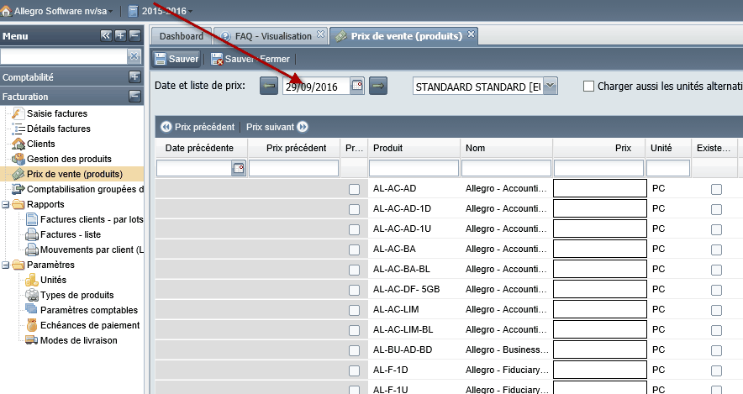Image resolution: width=743 pixels, height=394 pixels.
Task: Click the Unité filter field
Action: point(667,168)
